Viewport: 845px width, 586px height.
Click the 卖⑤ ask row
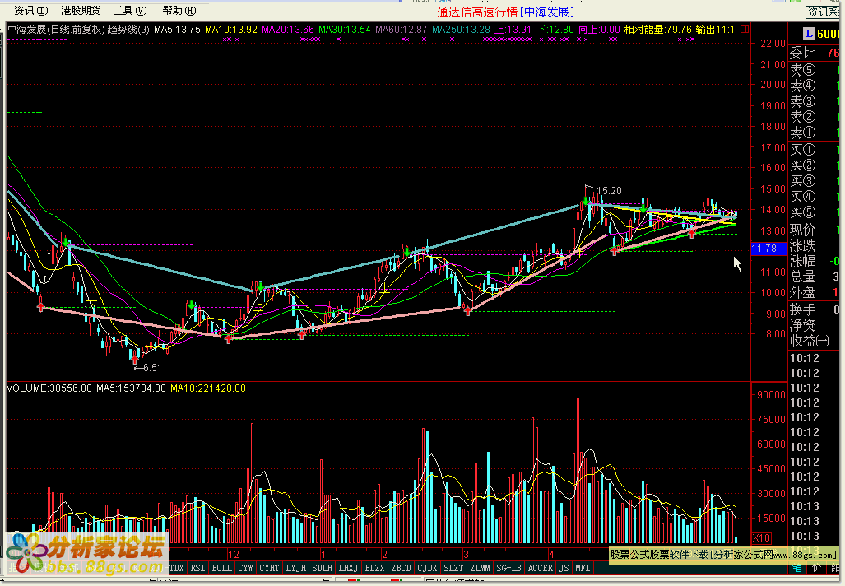coord(815,69)
